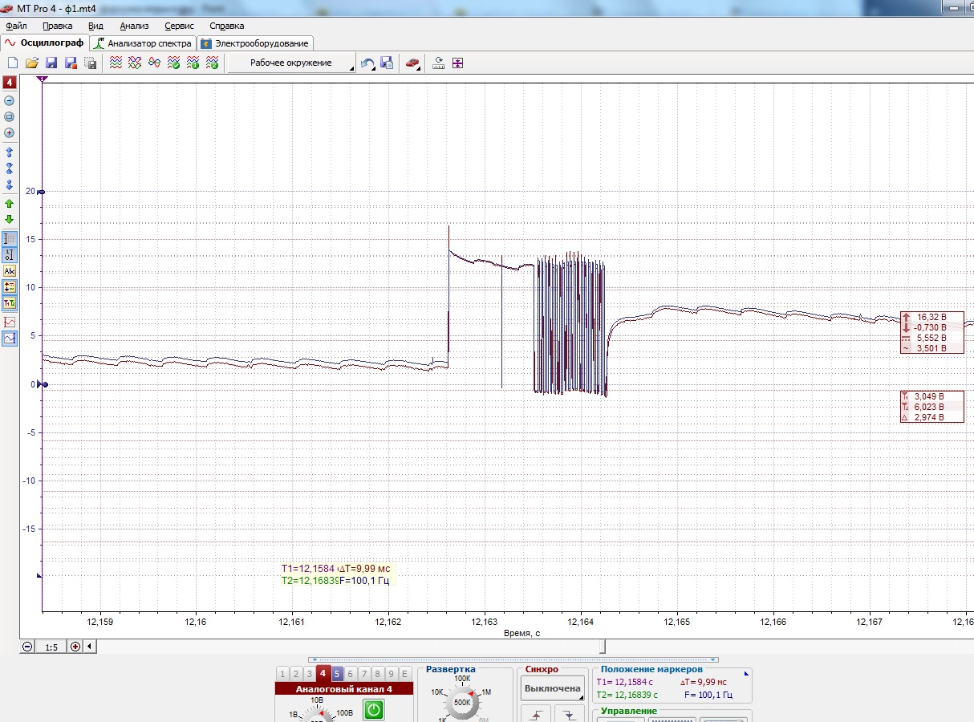Click the red channel 4 indicator icon
The height and width of the screenshot is (722, 974).
pos(10,83)
